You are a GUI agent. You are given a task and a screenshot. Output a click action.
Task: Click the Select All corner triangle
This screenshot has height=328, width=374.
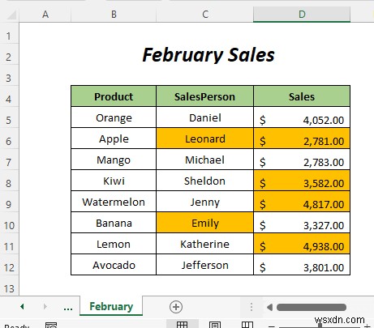point(11,15)
